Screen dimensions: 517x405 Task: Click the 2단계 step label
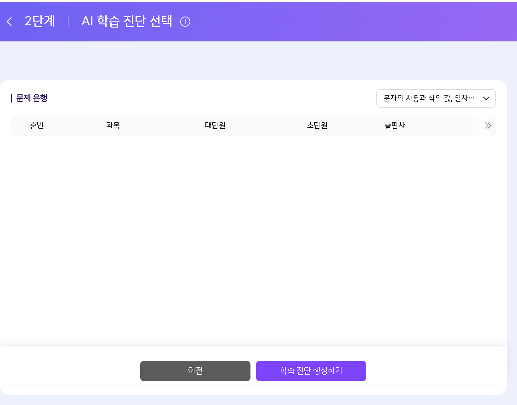(x=40, y=22)
